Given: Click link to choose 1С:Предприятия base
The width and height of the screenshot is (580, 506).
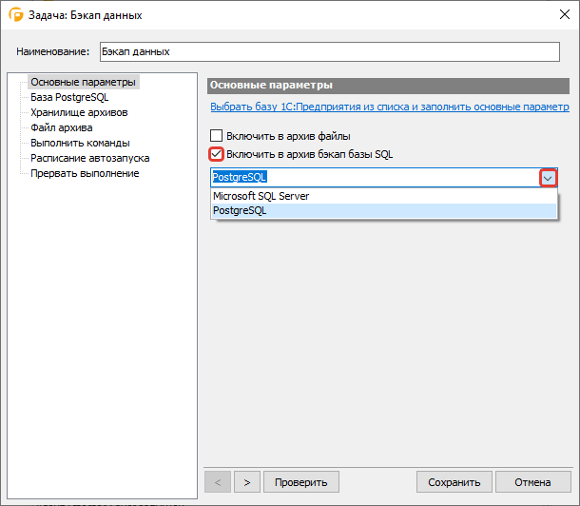Looking at the screenshot, I should pyautogui.click(x=389, y=107).
